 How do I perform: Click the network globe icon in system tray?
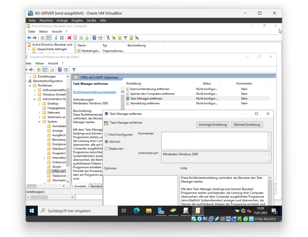[x=243, y=211]
